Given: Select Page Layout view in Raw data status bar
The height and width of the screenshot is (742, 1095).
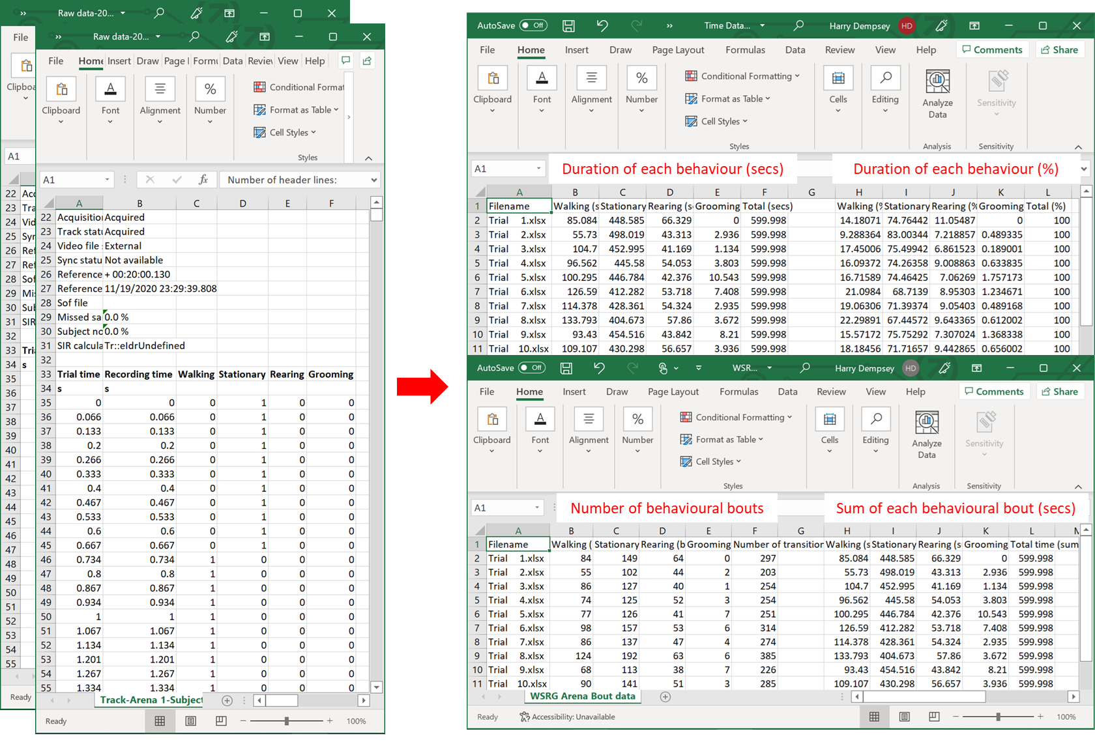Looking at the screenshot, I should (190, 721).
